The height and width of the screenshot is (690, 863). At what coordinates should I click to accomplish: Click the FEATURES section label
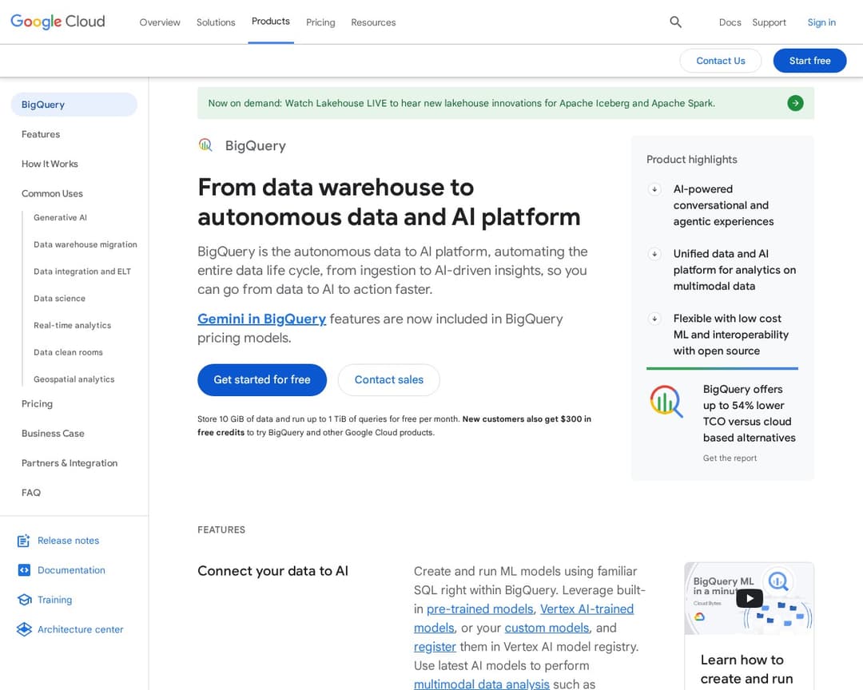pyautogui.click(x=221, y=530)
